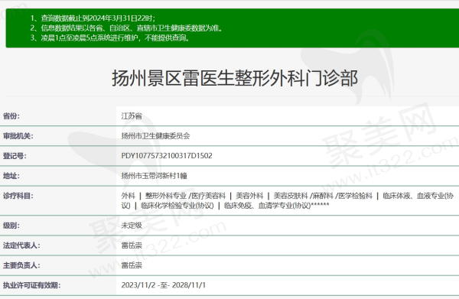Click the second line starting 临床化学检验专业
This screenshot has height=299, width=459.
coord(225,206)
